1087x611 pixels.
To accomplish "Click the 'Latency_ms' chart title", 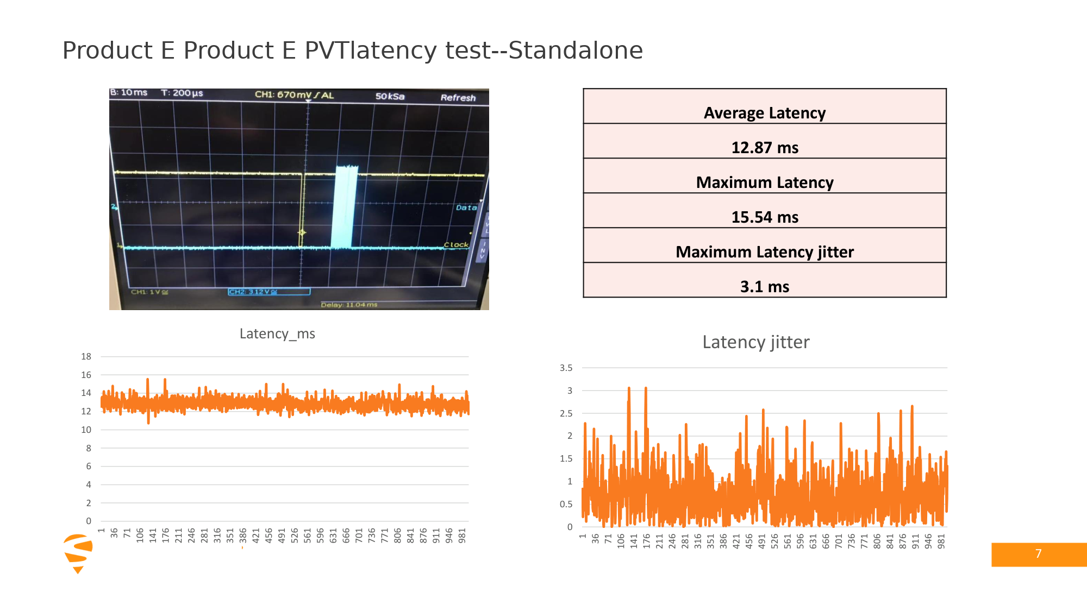I will (x=277, y=333).
